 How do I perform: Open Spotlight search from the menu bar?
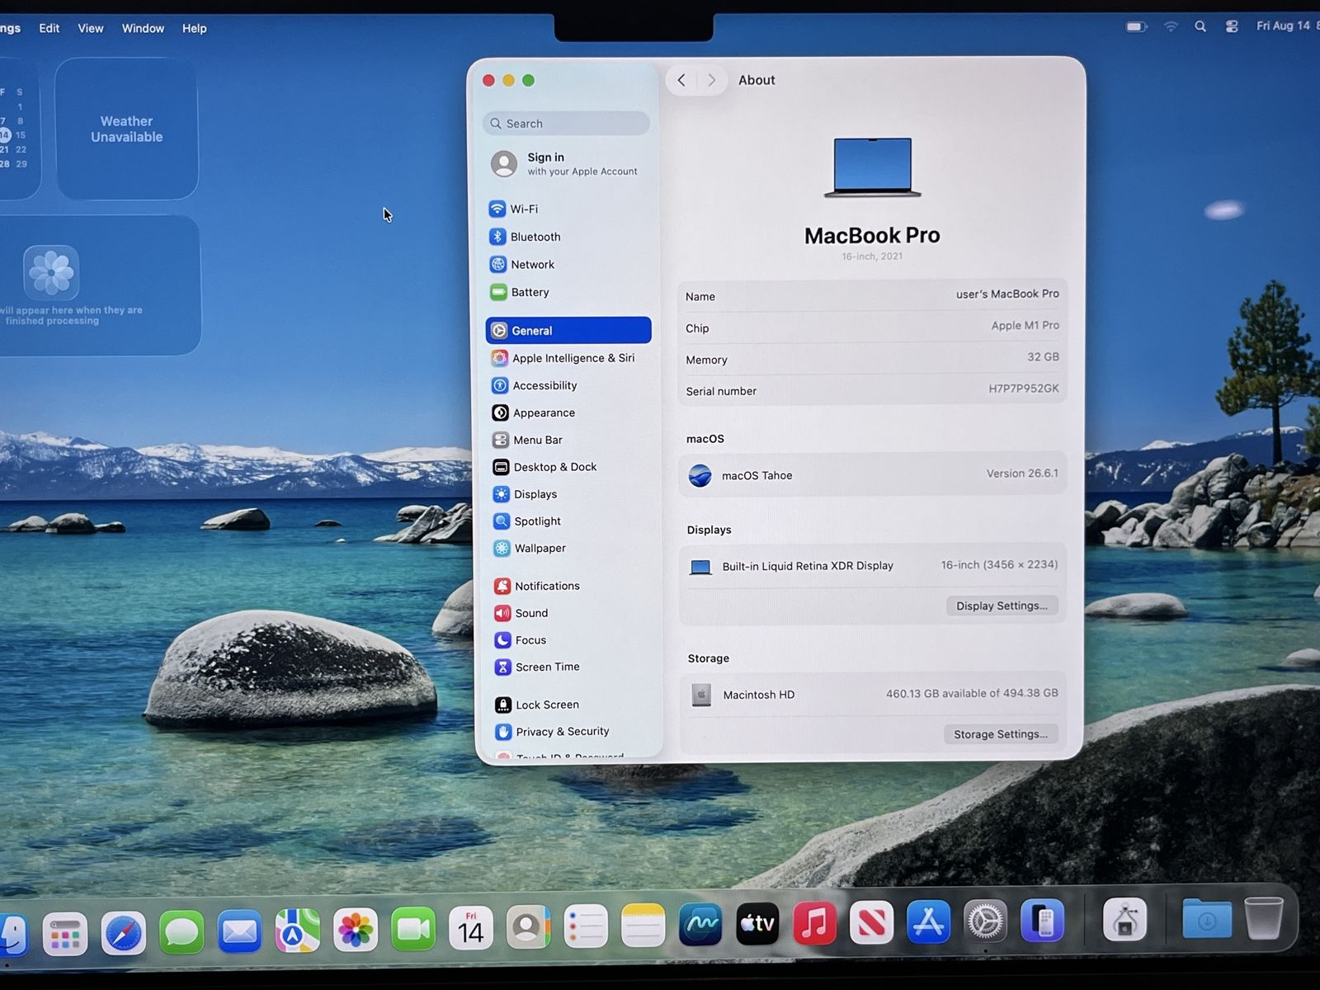(x=1200, y=26)
